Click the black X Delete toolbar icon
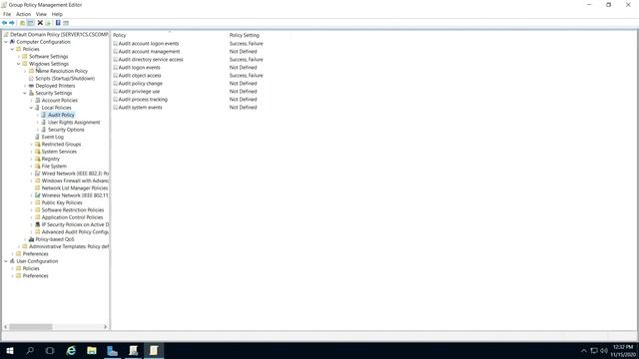 [40, 23]
